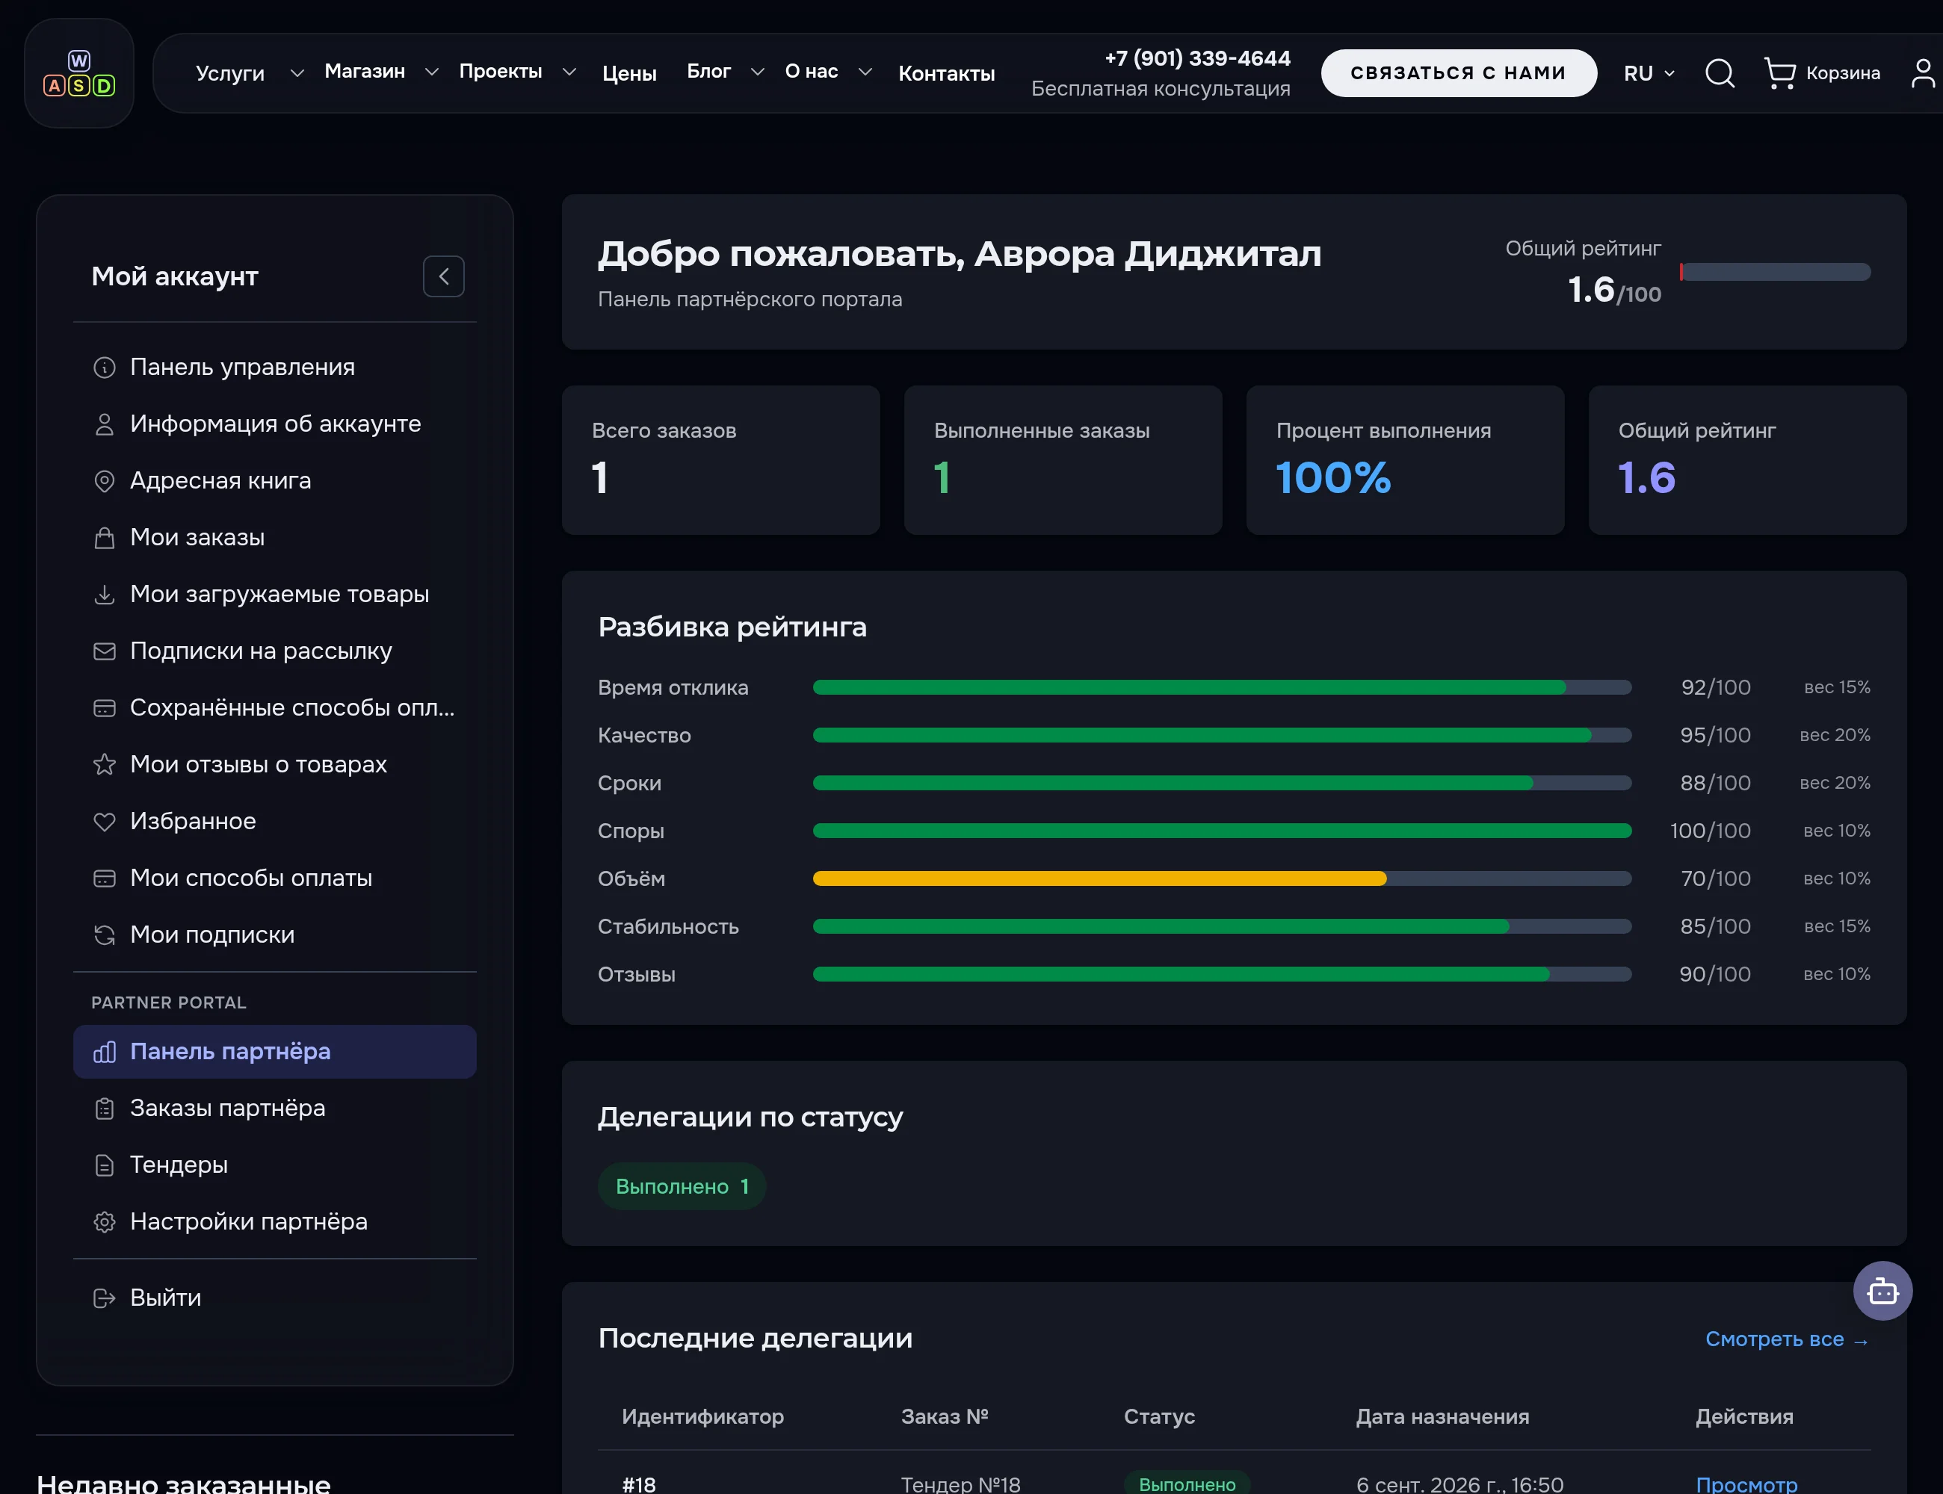Go to Контакты in navigation

(945, 73)
